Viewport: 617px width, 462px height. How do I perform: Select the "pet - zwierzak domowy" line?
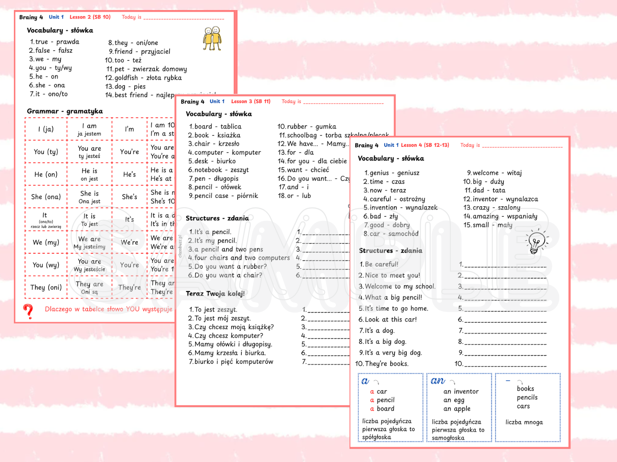[x=147, y=69]
